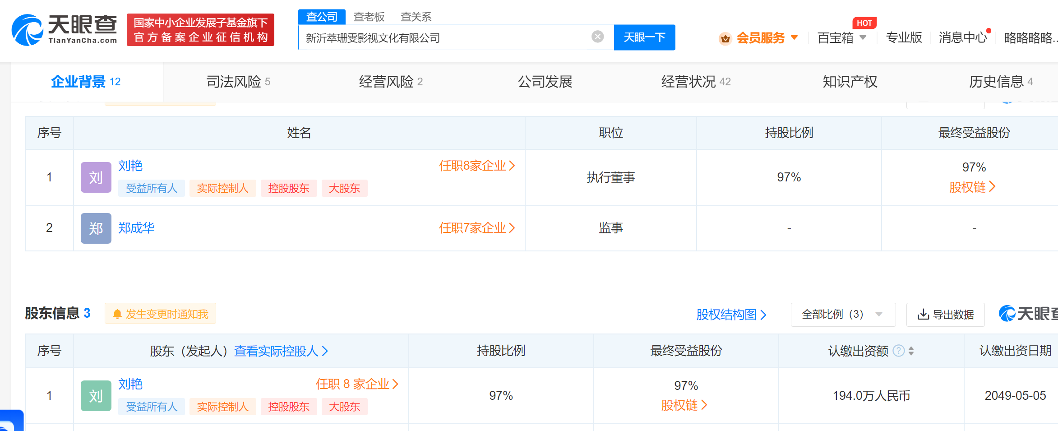Switch to 查公司 search tab
This screenshot has width=1058, height=431.
click(322, 17)
